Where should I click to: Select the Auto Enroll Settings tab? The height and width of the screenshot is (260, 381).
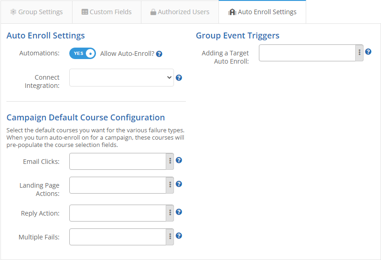[262, 12]
